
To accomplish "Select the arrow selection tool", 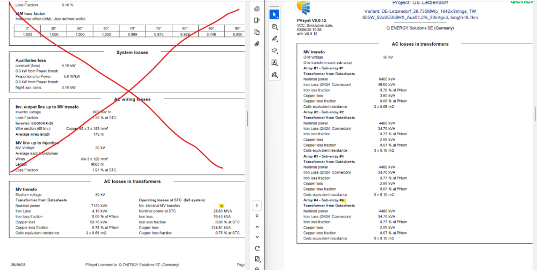I will [x=274, y=14].
